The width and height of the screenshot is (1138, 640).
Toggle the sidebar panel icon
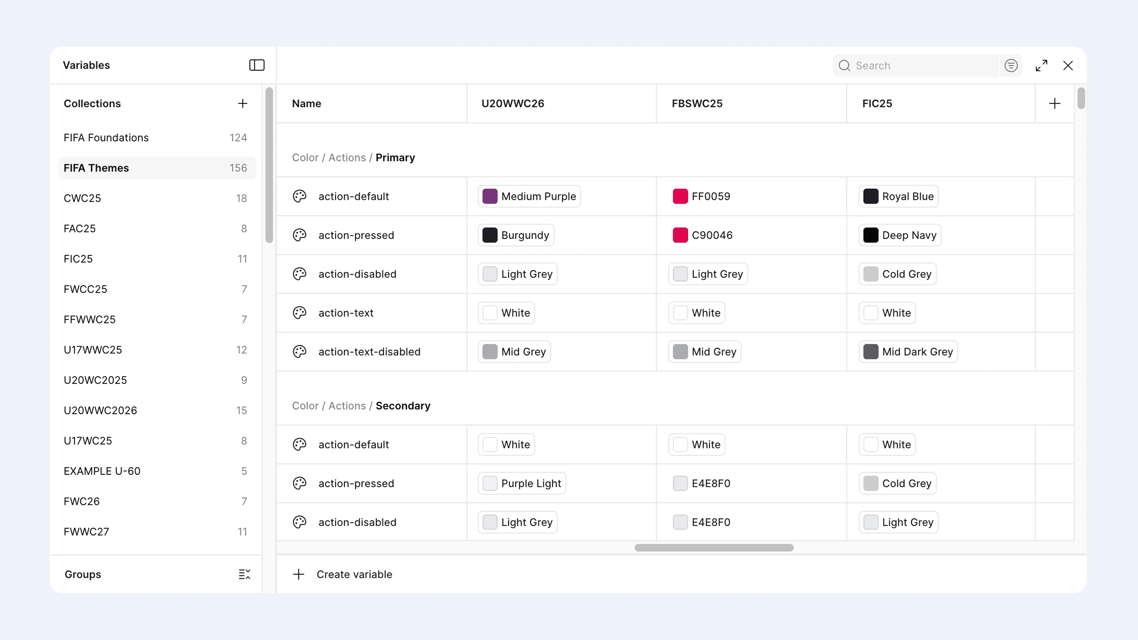tap(257, 65)
